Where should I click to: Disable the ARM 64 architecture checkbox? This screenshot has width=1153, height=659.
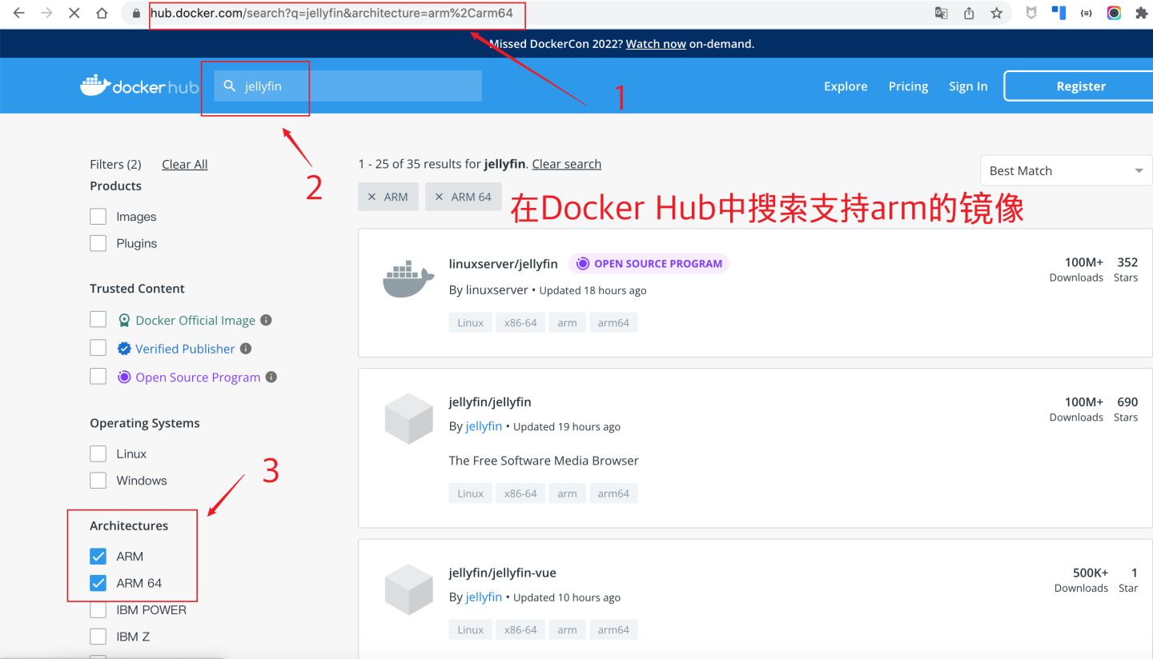coord(98,582)
